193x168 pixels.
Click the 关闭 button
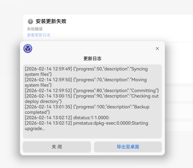pyautogui.click(x=57, y=147)
